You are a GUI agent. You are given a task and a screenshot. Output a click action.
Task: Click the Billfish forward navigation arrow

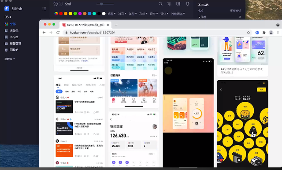click(61, 4)
